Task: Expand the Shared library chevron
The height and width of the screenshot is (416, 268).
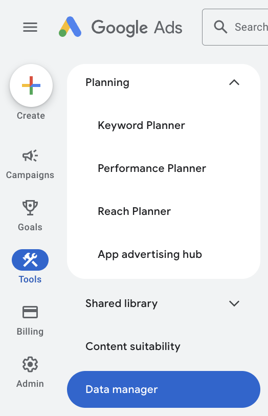Action: (x=234, y=303)
